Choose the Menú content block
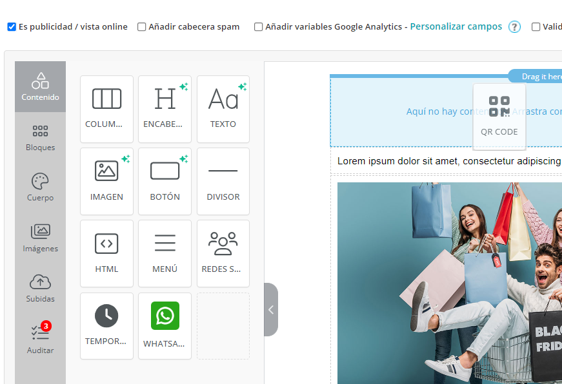 pos(165,253)
